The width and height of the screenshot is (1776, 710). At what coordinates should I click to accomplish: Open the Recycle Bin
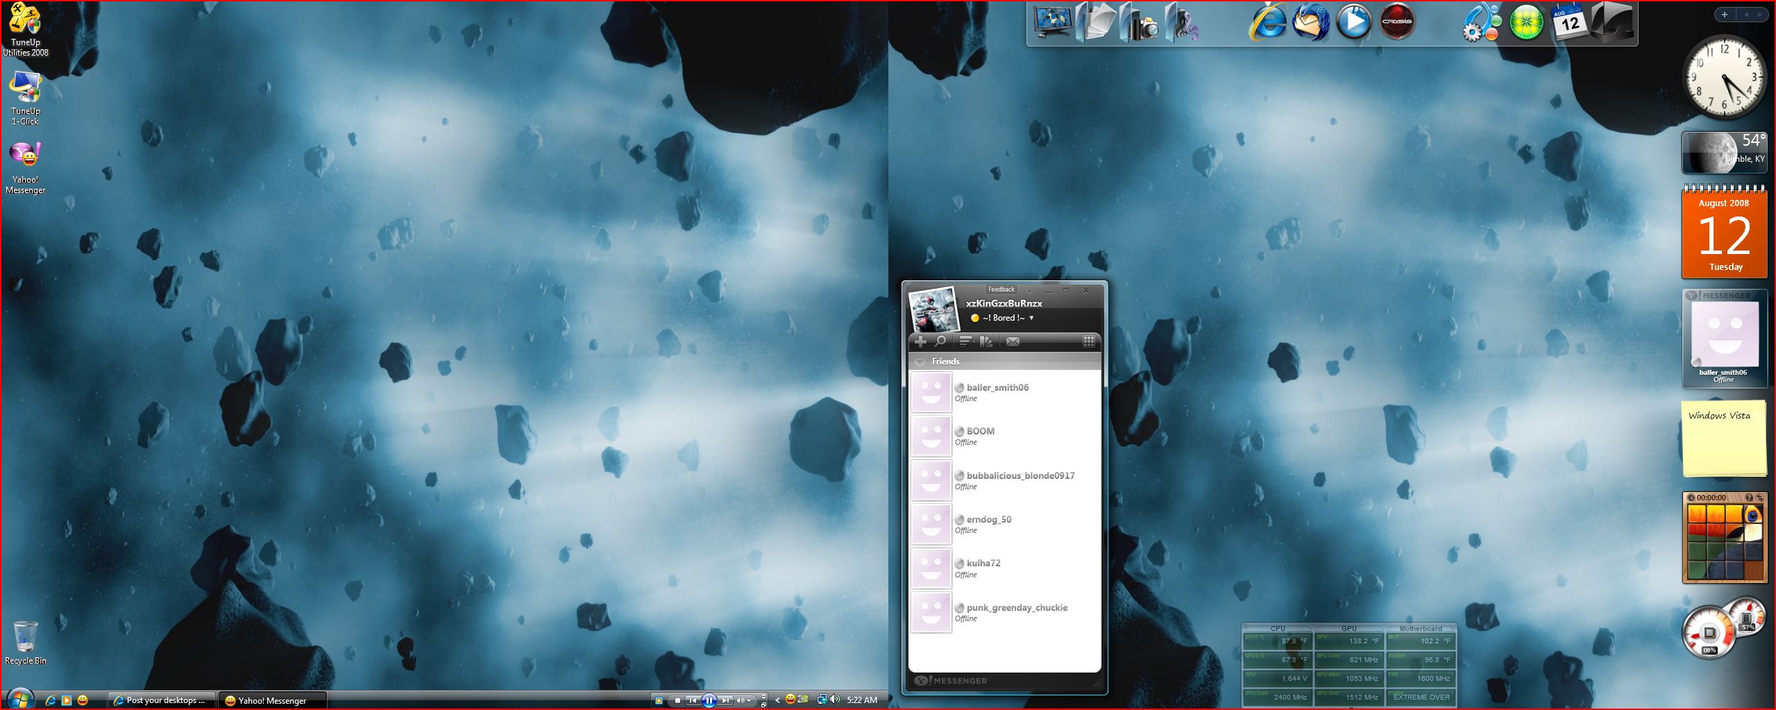[x=25, y=643]
